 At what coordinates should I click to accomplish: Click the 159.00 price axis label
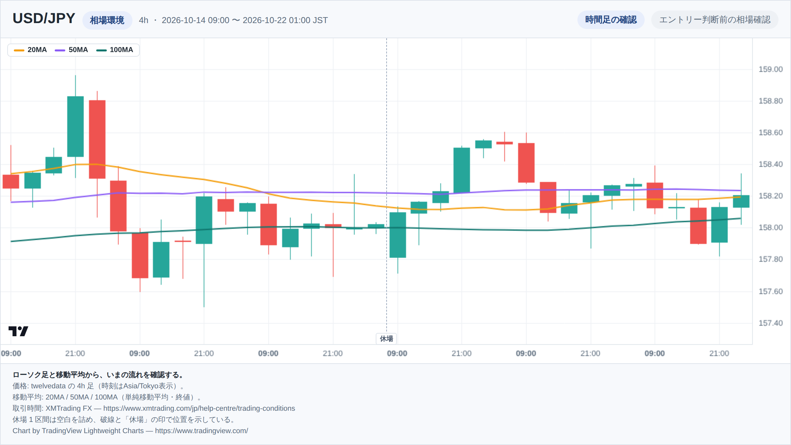[771, 69]
